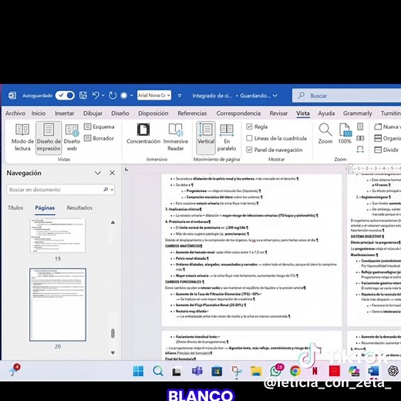
Task: Switch to the Insertar tab
Action: click(x=64, y=113)
